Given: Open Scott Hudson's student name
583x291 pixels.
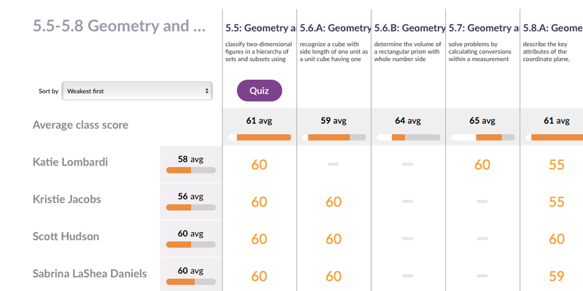Looking at the screenshot, I should 66,236.
